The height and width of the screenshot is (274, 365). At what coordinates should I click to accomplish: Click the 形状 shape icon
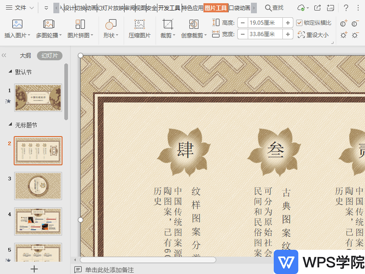point(111,24)
